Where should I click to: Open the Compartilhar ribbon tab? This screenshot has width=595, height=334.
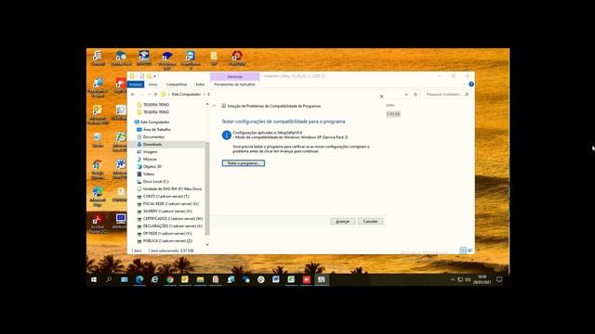[x=177, y=84]
